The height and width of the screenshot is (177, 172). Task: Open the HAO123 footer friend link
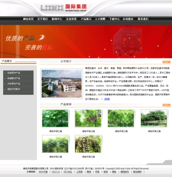click(x=56, y=172)
